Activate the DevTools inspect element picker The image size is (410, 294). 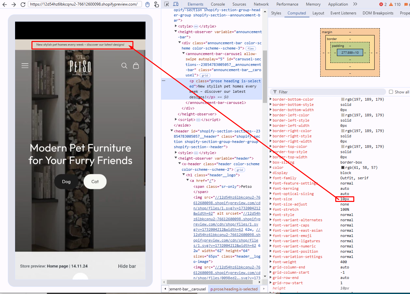click(167, 4)
